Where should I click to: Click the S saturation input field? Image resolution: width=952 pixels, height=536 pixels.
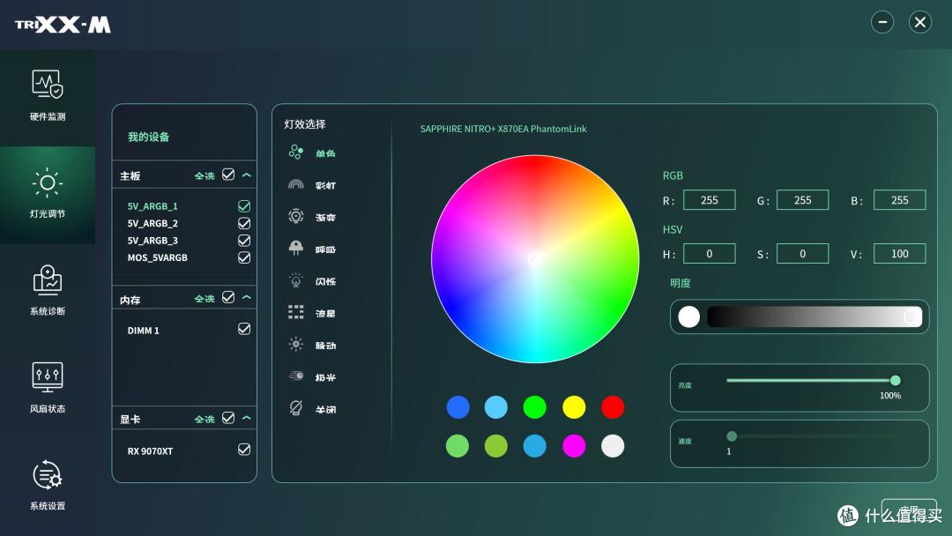pyautogui.click(x=803, y=254)
